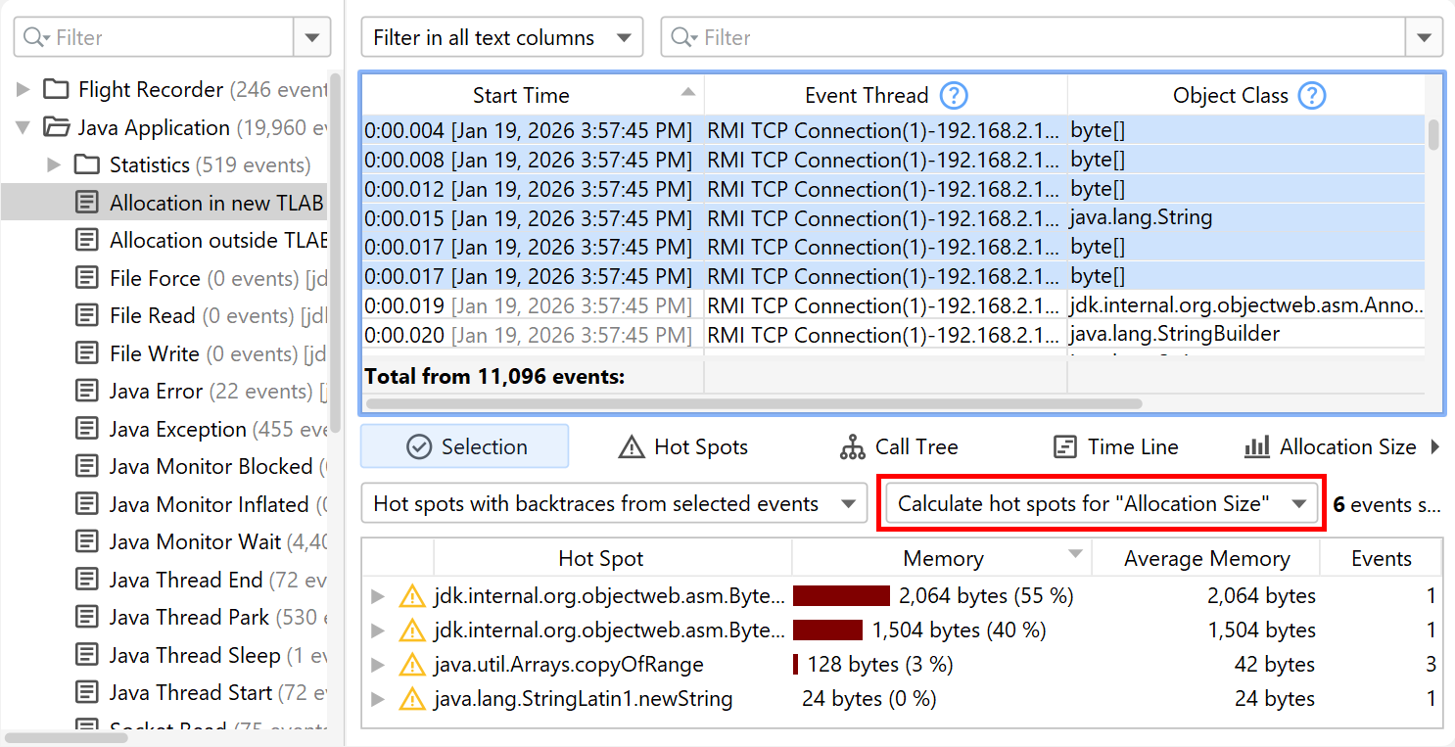The image size is (1455, 747).
Task: Open the Call Tree tab
Action: tap(899, 447)
